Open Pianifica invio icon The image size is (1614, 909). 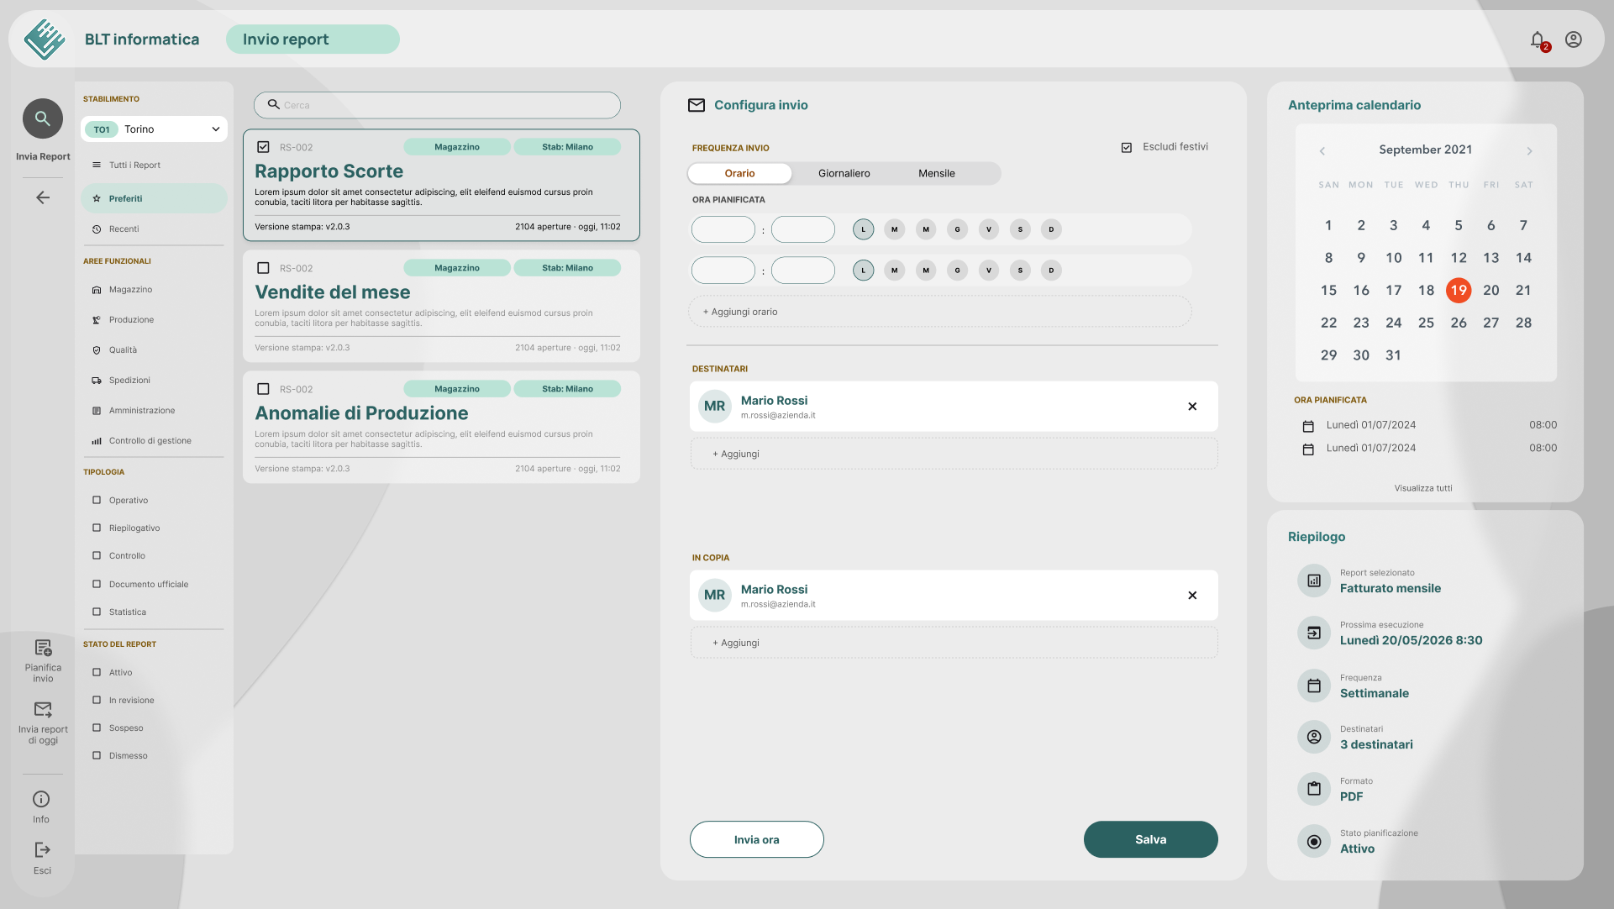(43, 648)
